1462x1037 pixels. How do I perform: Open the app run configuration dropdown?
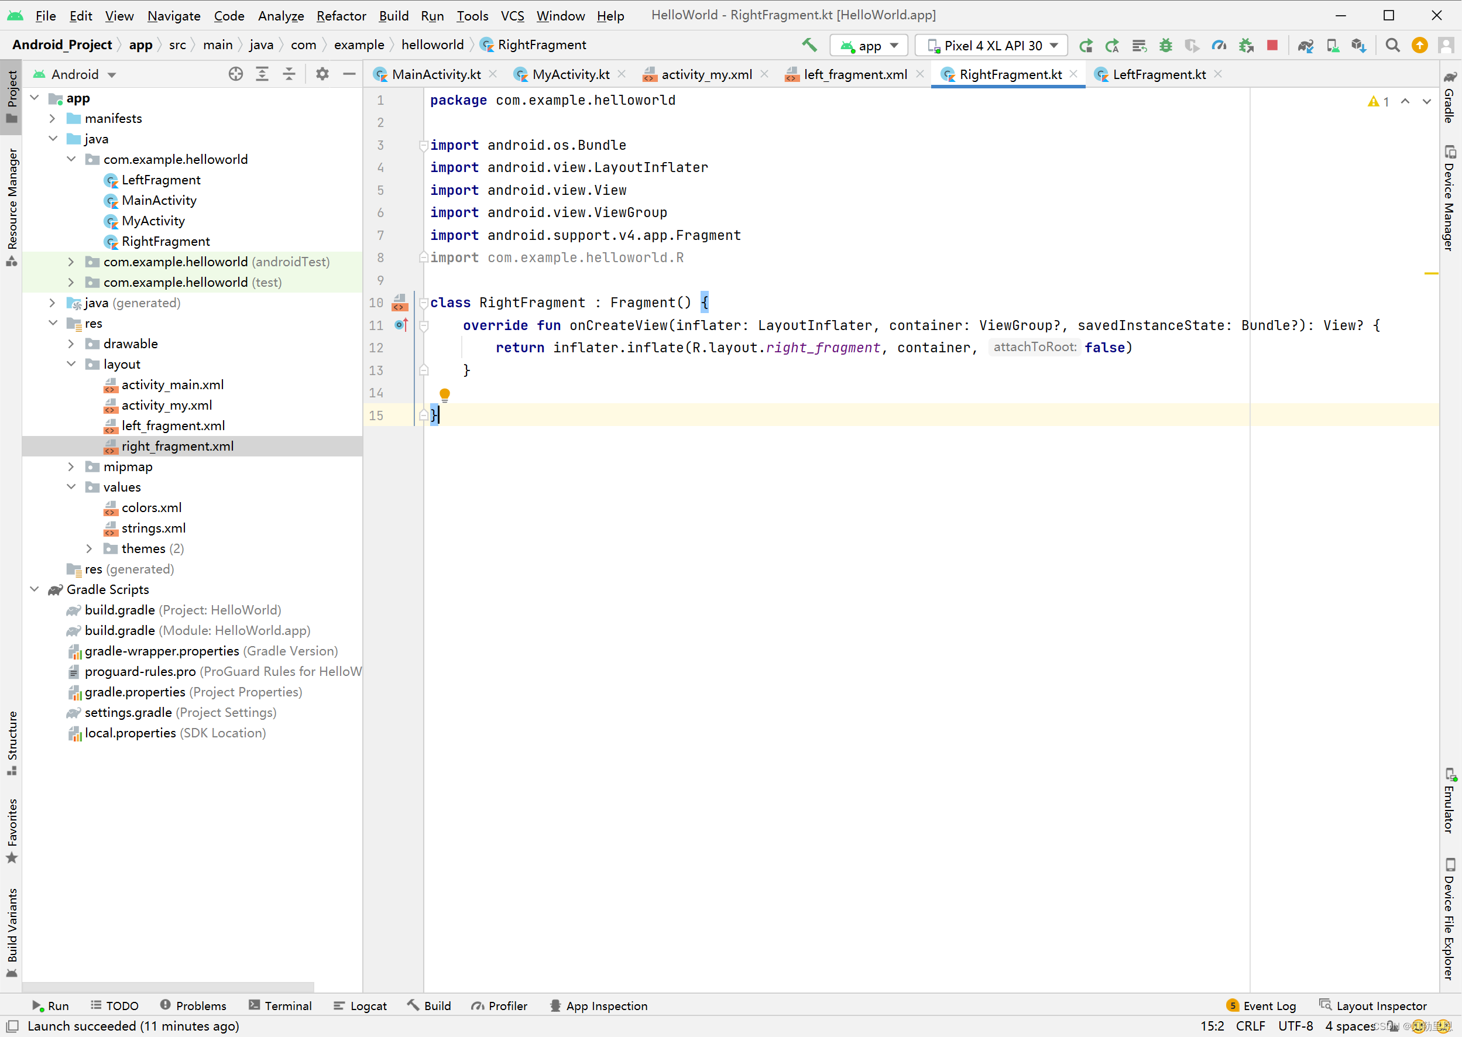point(870,45)
